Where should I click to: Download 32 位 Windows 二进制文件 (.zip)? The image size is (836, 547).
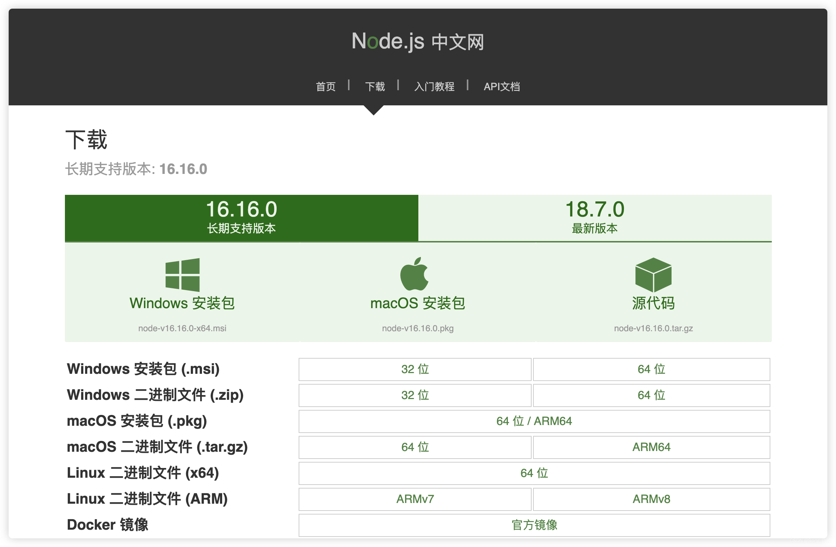tap(415, 395)
